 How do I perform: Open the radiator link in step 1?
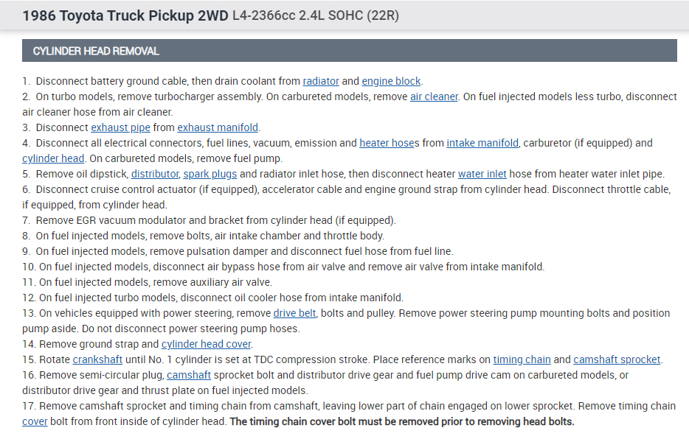(321, 81)
